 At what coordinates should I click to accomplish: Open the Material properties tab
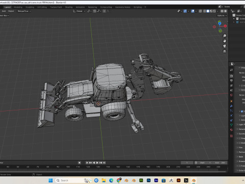[x=231, y=130]
